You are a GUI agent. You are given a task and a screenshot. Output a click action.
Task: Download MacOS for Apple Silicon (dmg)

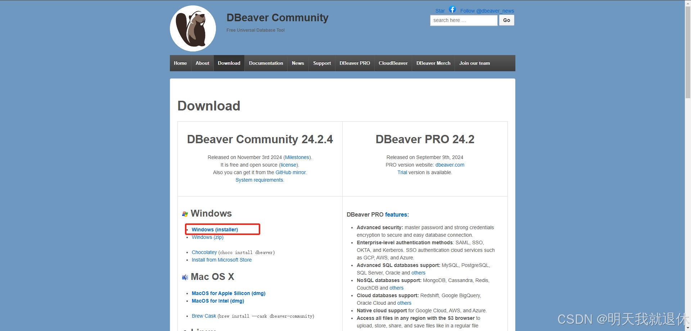tap(229, 293)
